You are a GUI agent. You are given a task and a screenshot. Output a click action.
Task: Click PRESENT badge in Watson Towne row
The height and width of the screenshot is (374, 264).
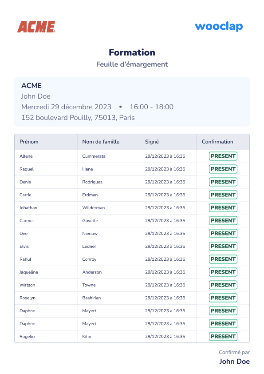(223, 285)
